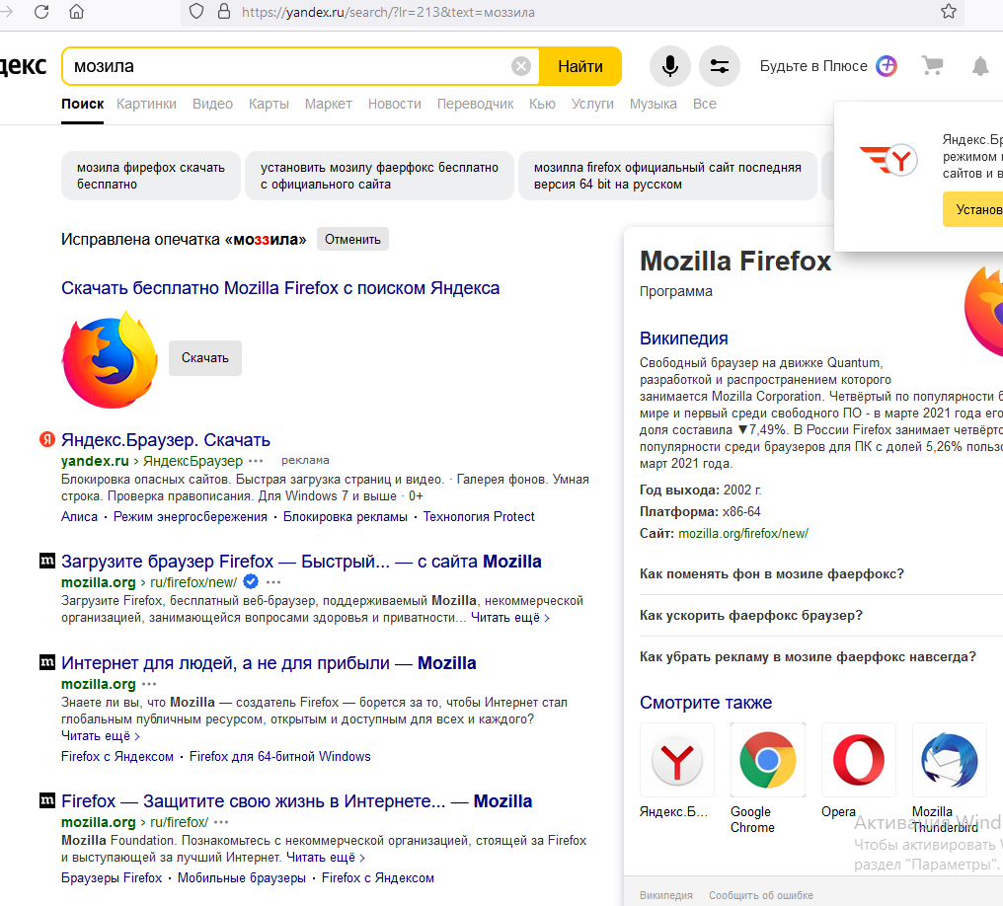Click Сообщить об ошибке link
1003x906 pixels.
[761, 895]
